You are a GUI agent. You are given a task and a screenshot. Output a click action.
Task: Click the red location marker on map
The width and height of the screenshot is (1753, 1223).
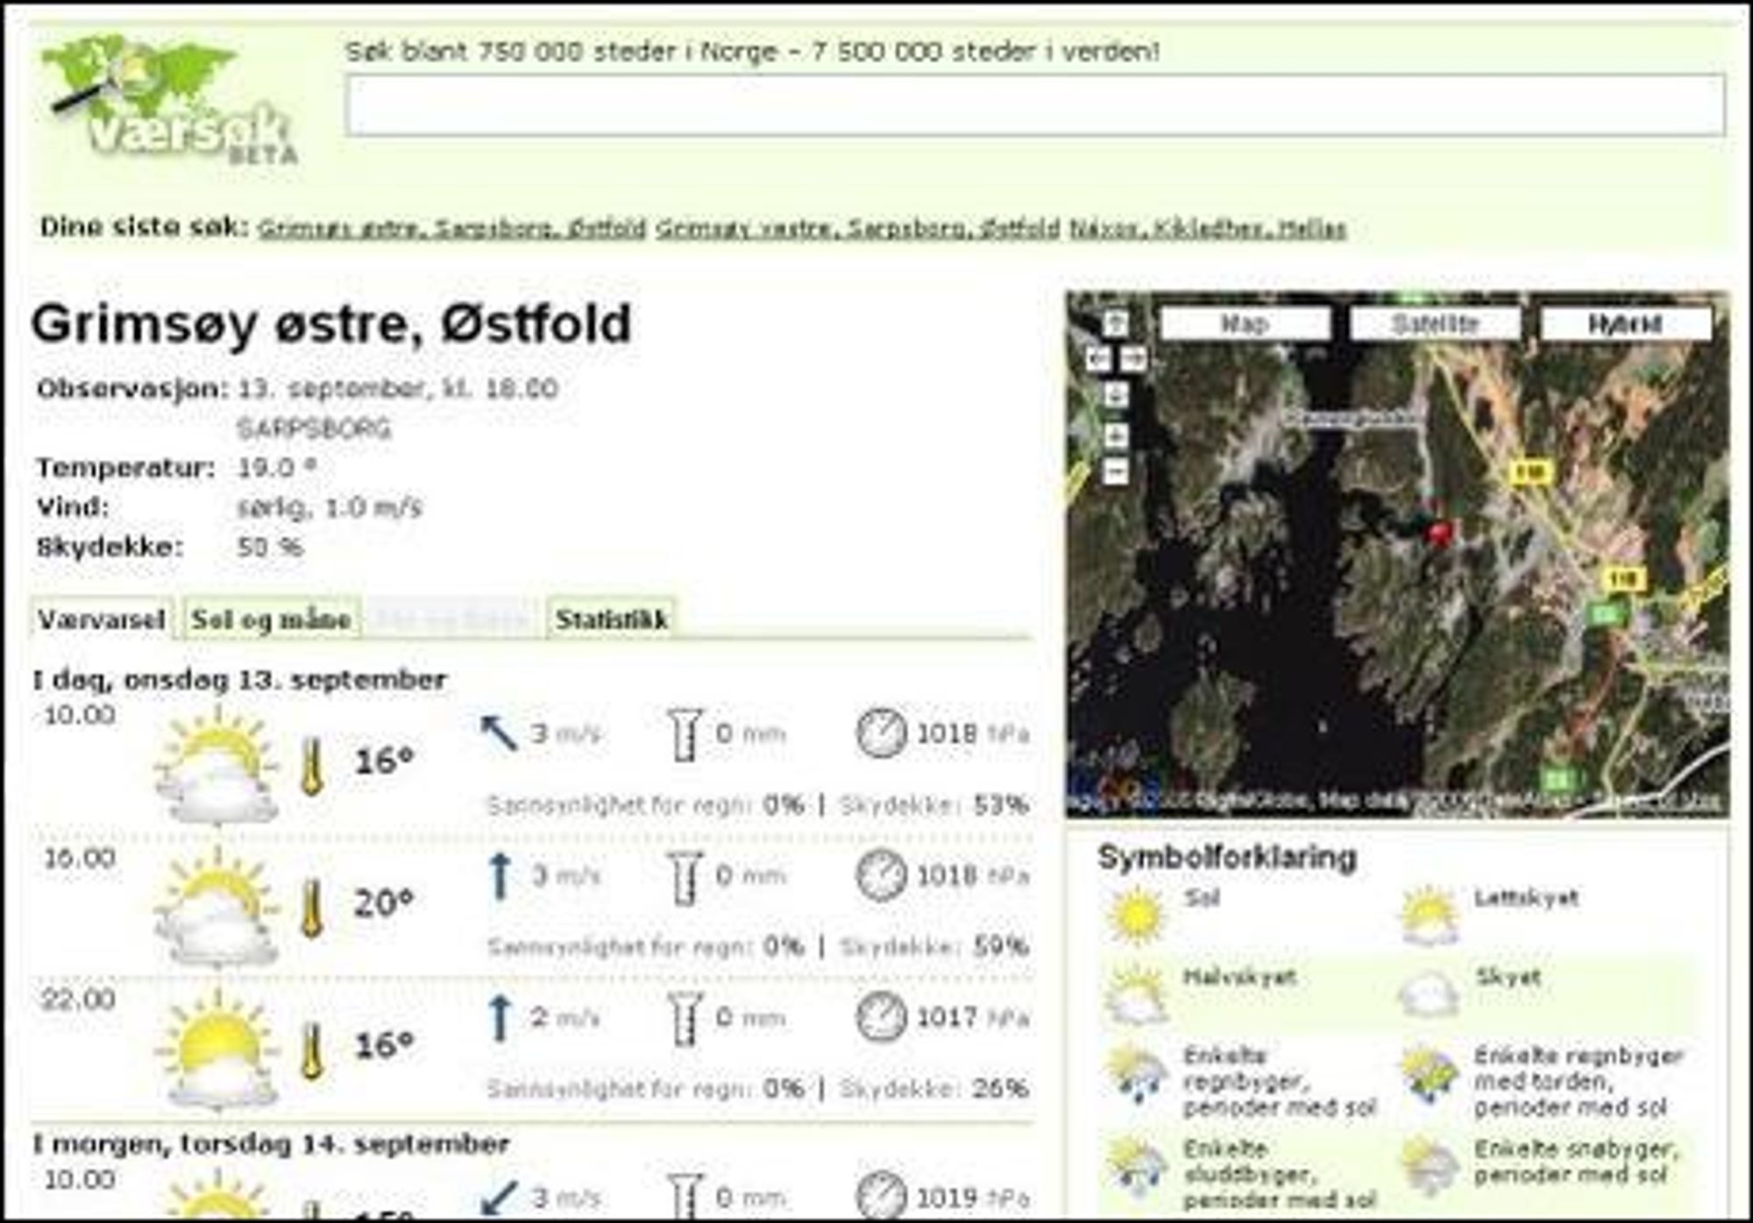[1439, 533]
